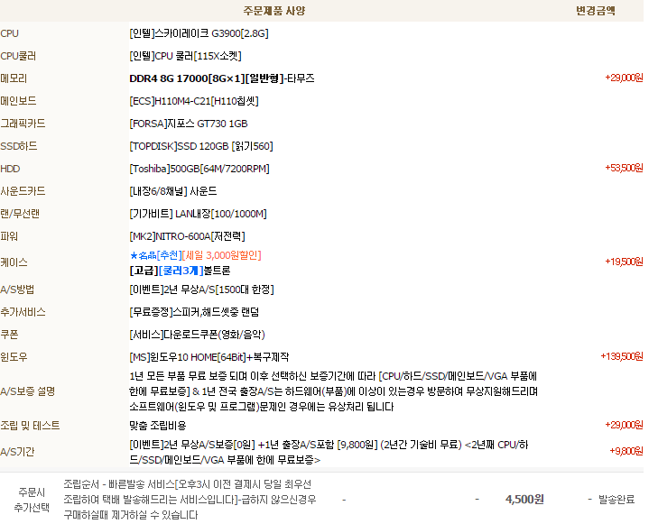The height and width of the screenshot is (524, 658).
Task: Click the '쿠폰' row label
Action: coord(9,335)
